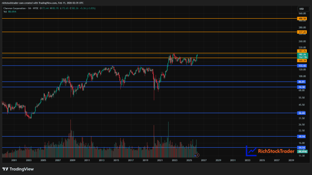Viewport: 312px width, 175px height.
Task: Click the 2009 label on time axis
Action: [x=72, y=160]
